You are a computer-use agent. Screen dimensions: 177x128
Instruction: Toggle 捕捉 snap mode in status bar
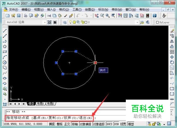(x=52, y=124)
